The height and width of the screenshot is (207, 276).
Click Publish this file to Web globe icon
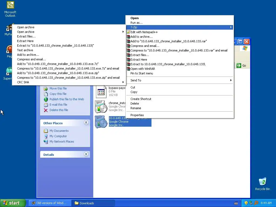[46, 99]
